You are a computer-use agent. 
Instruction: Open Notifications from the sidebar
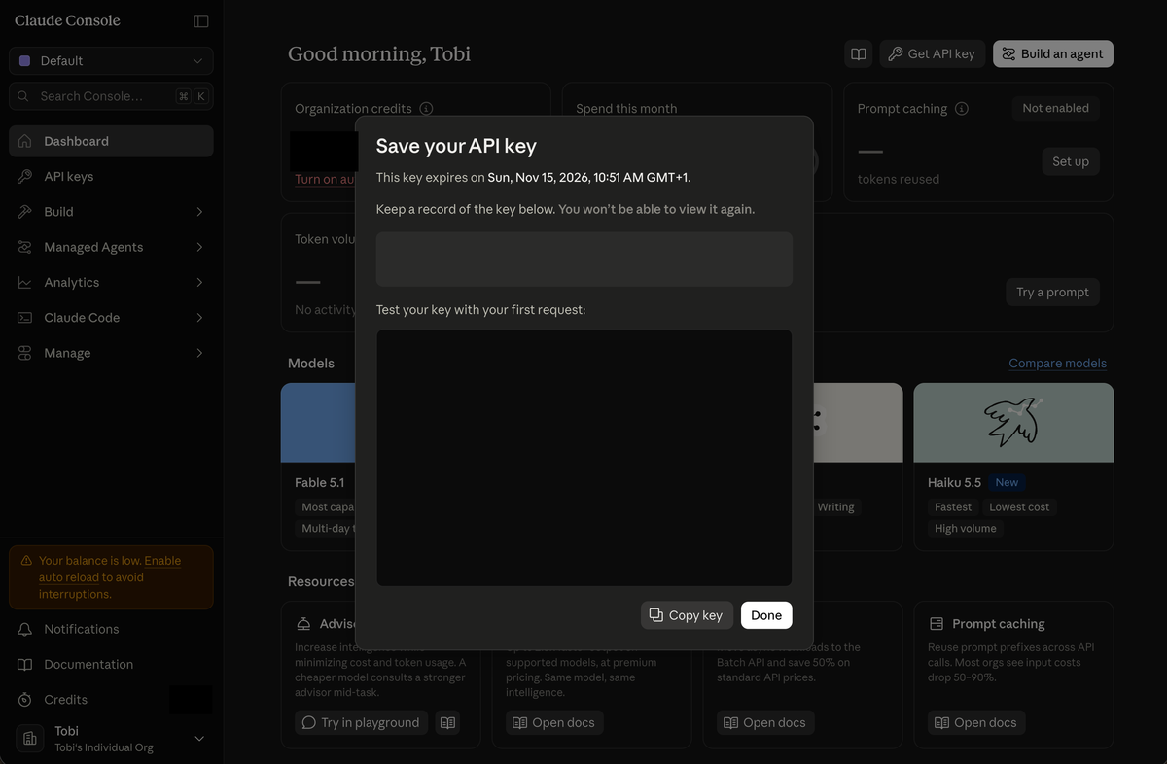point(111,629)
